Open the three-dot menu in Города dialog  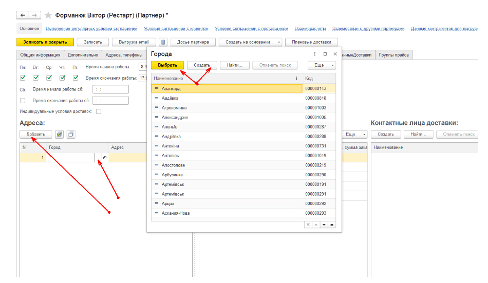(314, 53)
